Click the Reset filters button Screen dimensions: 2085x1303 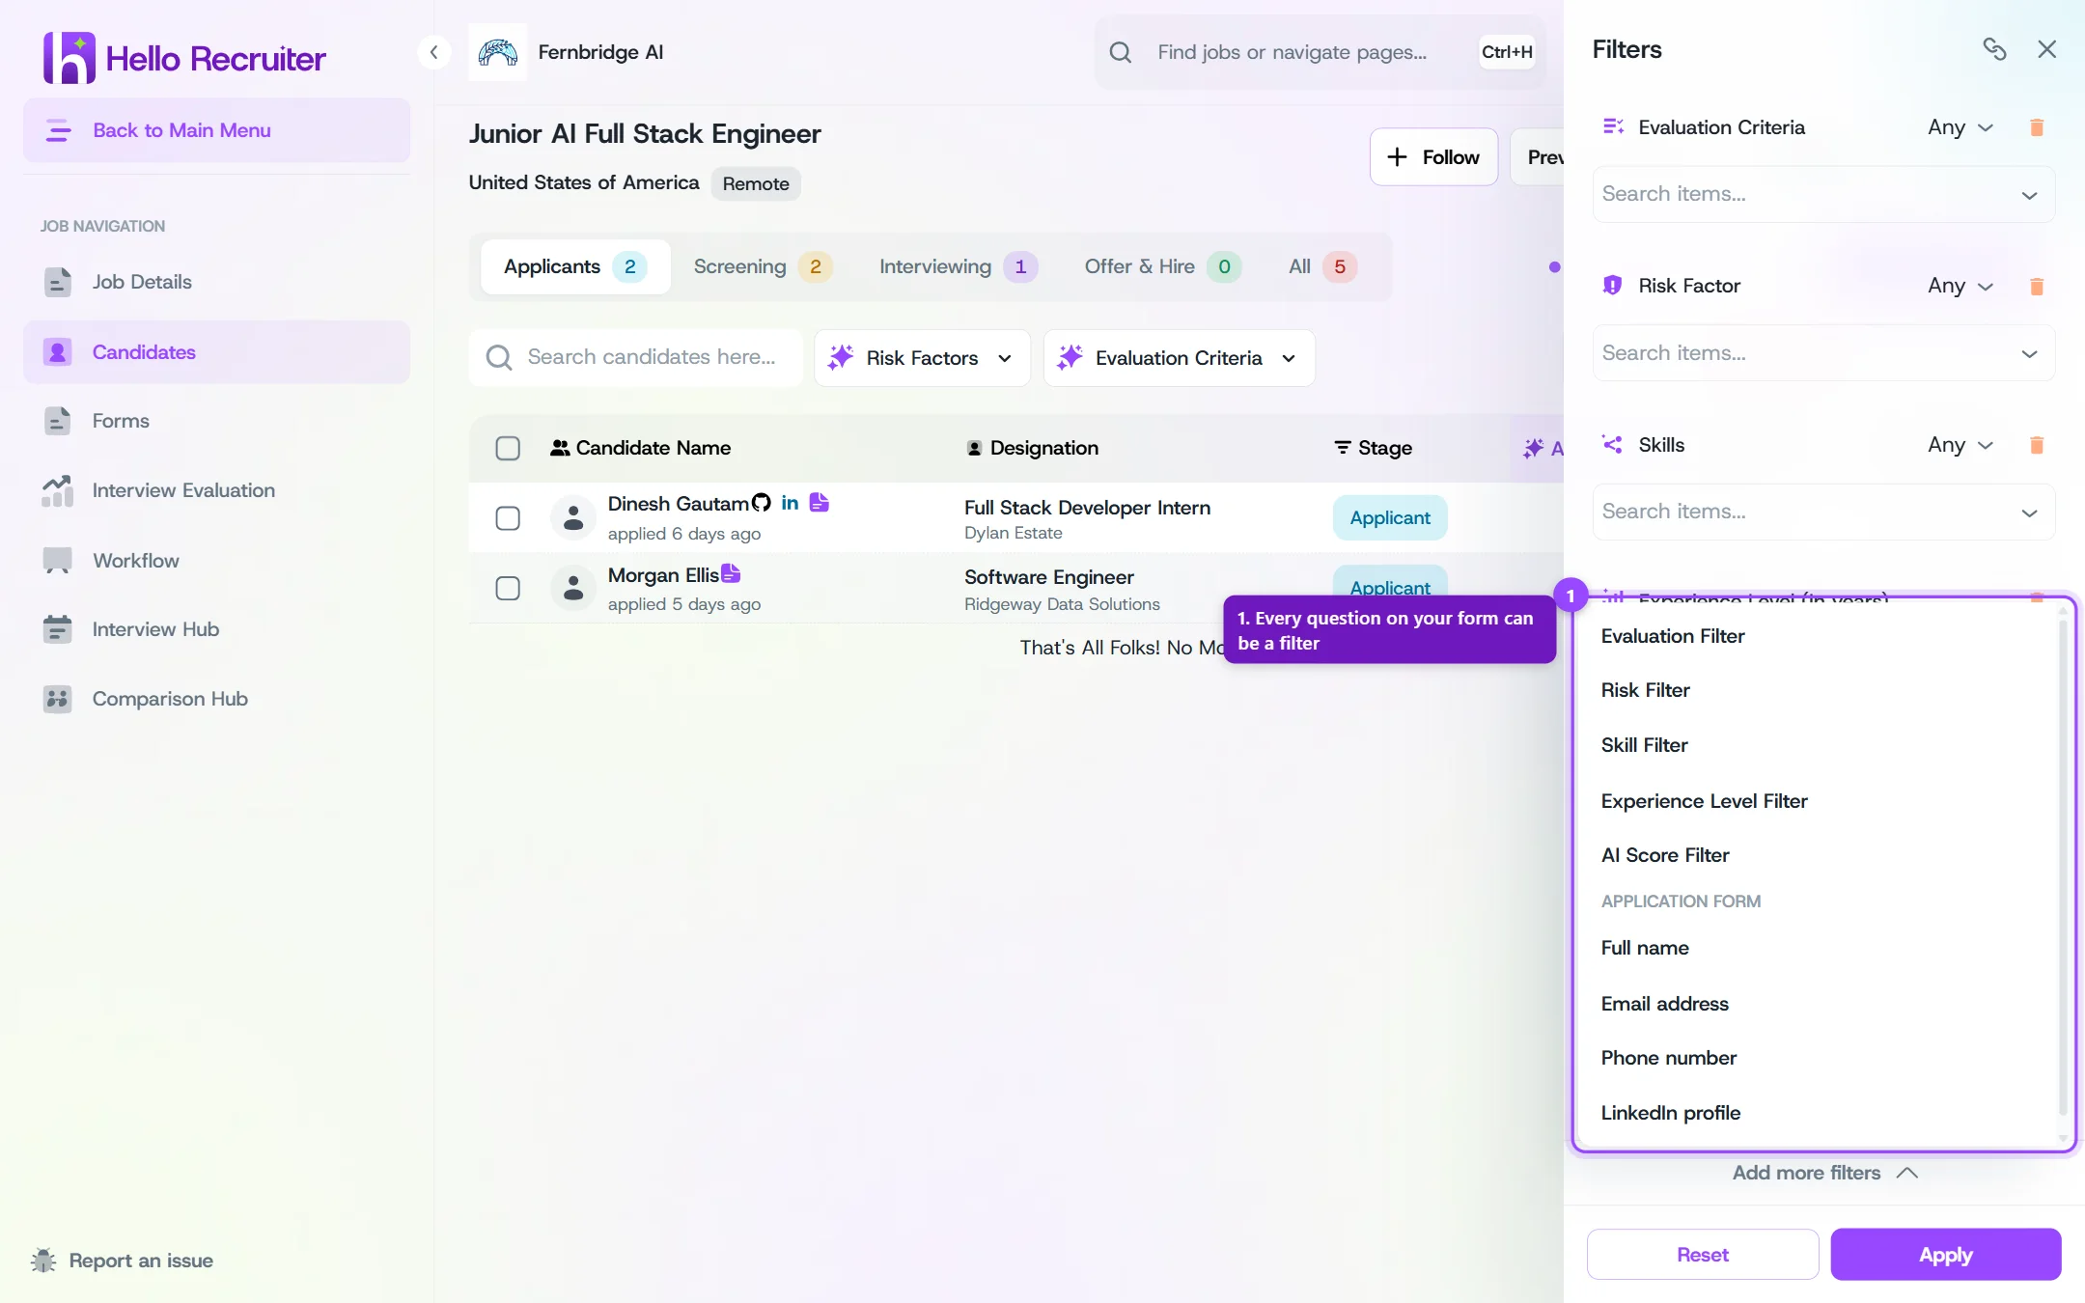coord(1703,1254)
